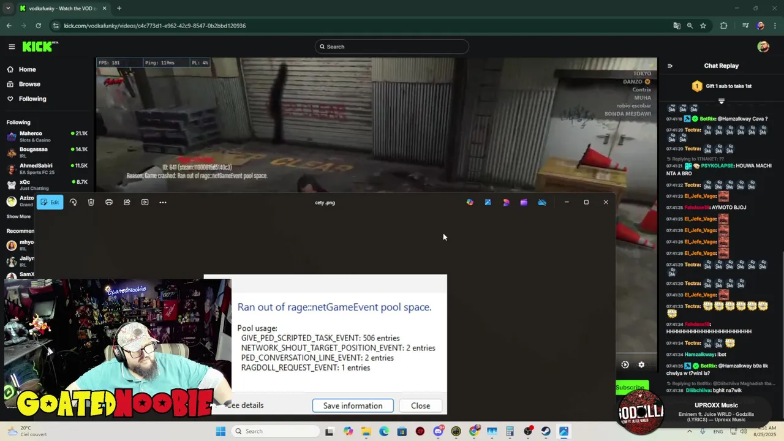784x441 pixels.
Task: Open File Explorer from taskbar
Action: (366, 431)
